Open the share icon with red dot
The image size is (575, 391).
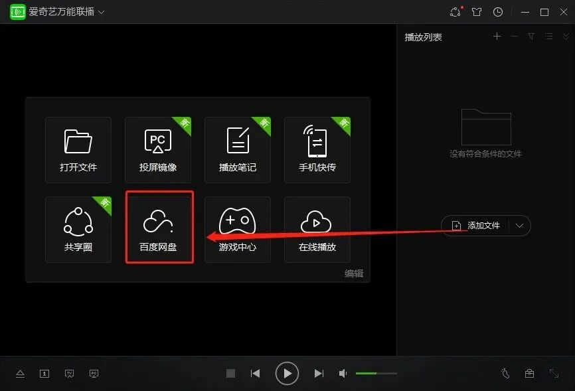click(456, 12)
